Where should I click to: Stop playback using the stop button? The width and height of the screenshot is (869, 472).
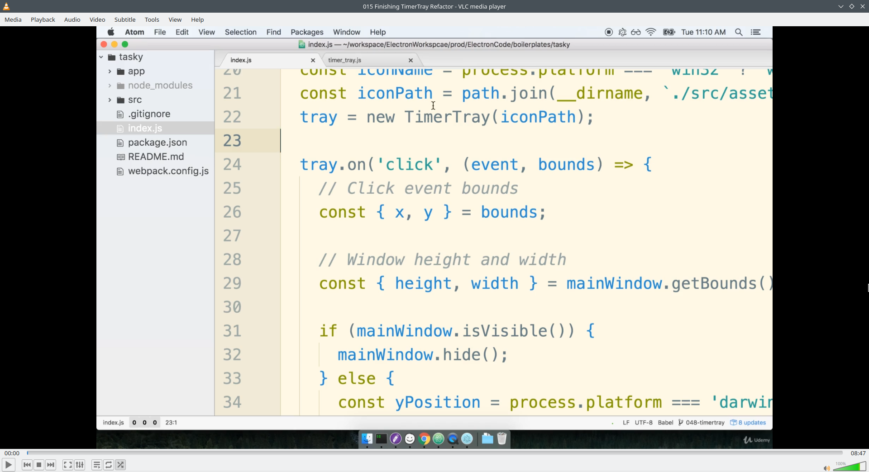39,465
